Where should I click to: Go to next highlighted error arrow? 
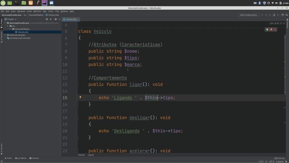(x=284, y=24)
